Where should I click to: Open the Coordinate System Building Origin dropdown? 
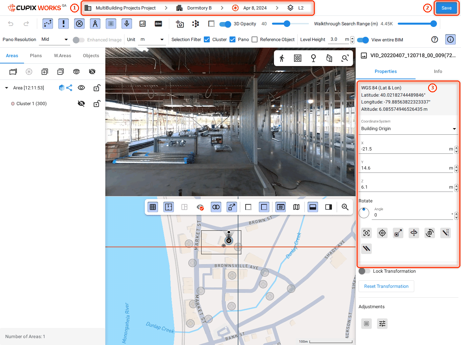pyautogui.click(x=408, y=128)
